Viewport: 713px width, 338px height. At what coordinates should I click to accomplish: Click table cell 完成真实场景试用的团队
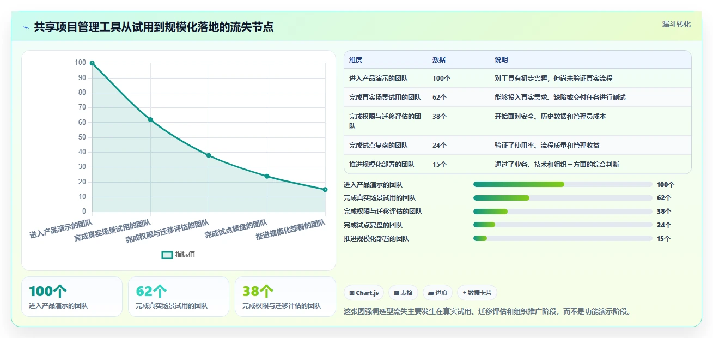click(x=385, y=98)
